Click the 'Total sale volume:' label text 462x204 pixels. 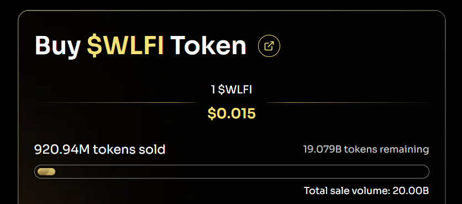pyautogui.click(x=347, y=191)
